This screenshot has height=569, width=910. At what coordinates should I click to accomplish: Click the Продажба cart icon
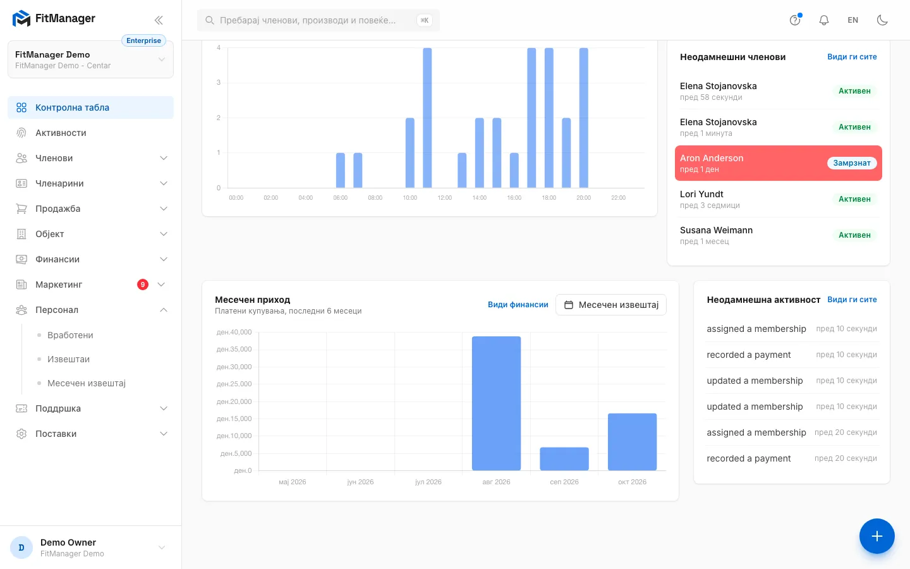21,209
